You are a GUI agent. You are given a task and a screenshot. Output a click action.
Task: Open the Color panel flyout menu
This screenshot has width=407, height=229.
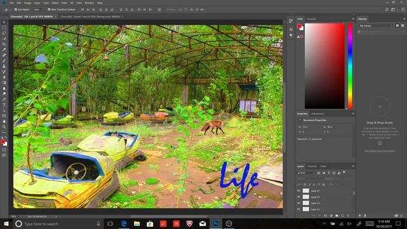click(x=353, y=19)
